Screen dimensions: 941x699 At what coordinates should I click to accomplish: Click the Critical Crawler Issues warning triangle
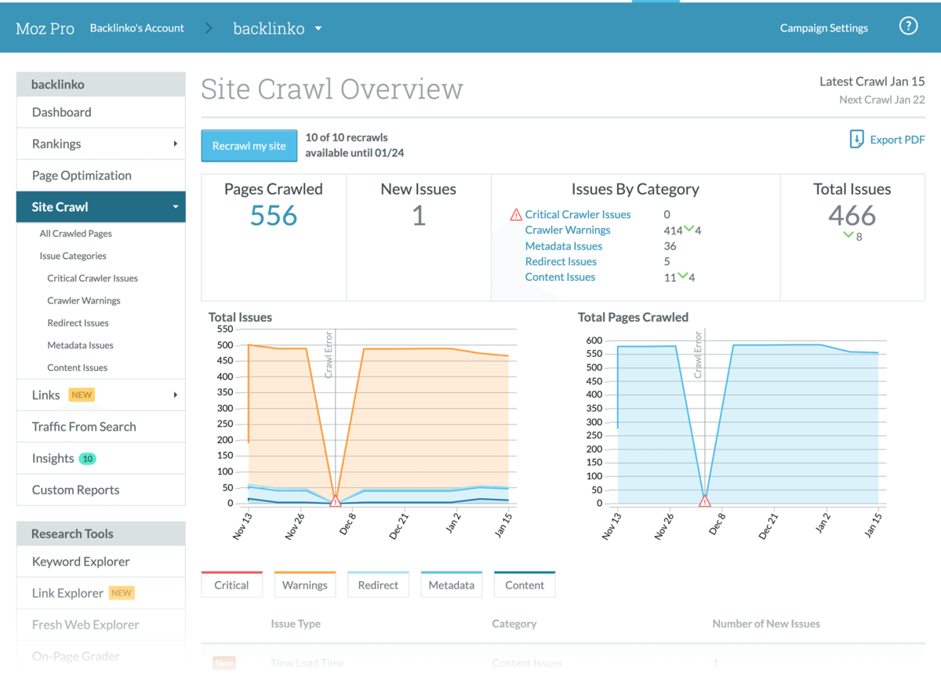(516, 214)
